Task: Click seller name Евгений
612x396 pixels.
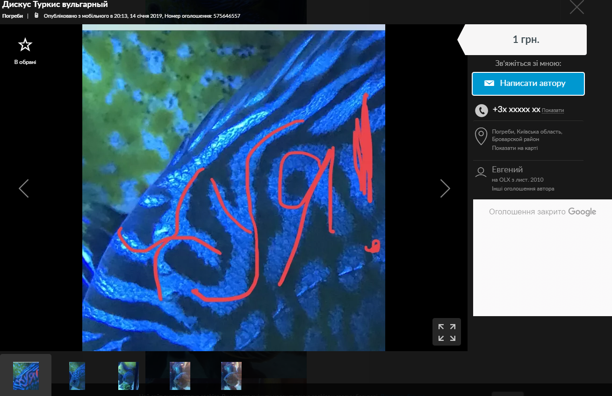Action: (x=507, y=170)
